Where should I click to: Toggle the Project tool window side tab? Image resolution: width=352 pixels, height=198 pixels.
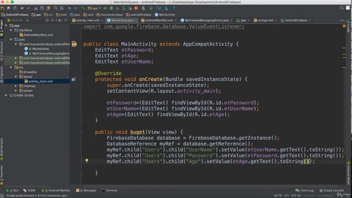(x=2, y=28)
